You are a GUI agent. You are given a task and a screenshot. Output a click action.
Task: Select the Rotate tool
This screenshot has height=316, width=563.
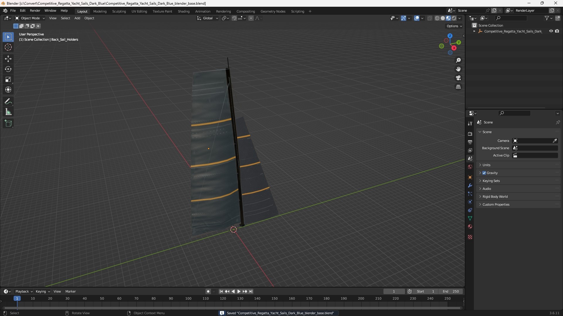click(8, 69)
